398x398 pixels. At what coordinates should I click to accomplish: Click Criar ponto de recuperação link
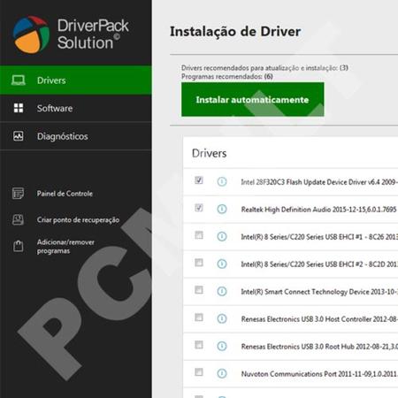(x=78, y=220)
